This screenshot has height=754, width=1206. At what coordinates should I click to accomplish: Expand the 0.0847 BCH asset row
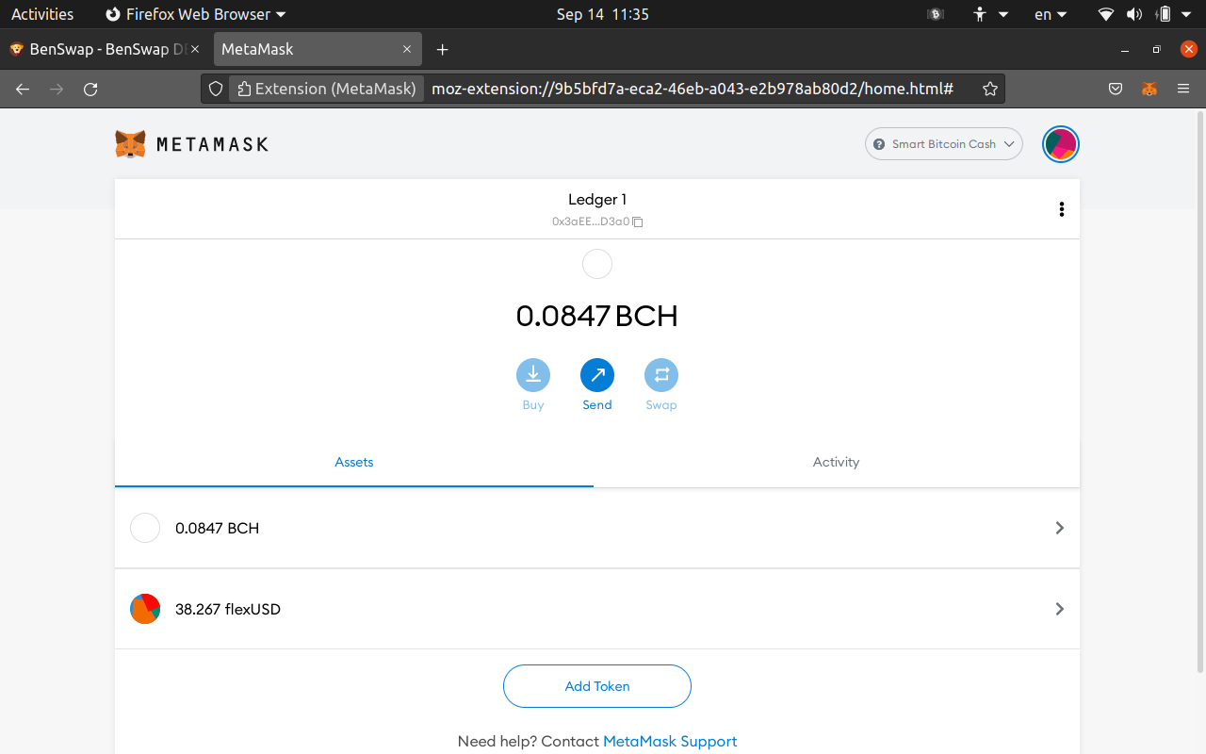[x=597, y=528]
